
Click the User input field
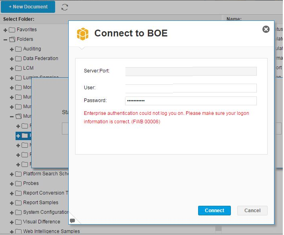tap(191, 88)
